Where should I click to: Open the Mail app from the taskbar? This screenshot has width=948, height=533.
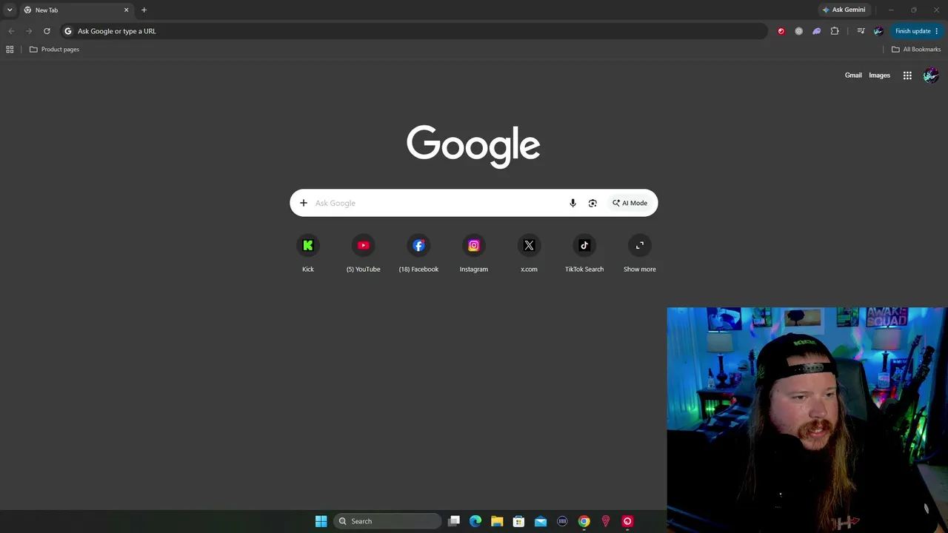pos(541,521)
